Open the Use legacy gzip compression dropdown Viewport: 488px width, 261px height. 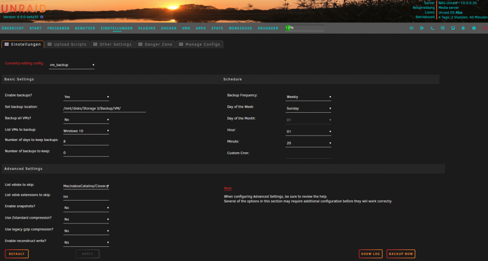click(86, 231)
